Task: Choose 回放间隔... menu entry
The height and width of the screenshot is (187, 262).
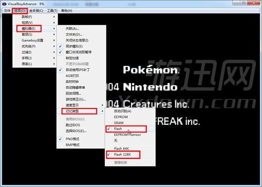Action: 81,93
